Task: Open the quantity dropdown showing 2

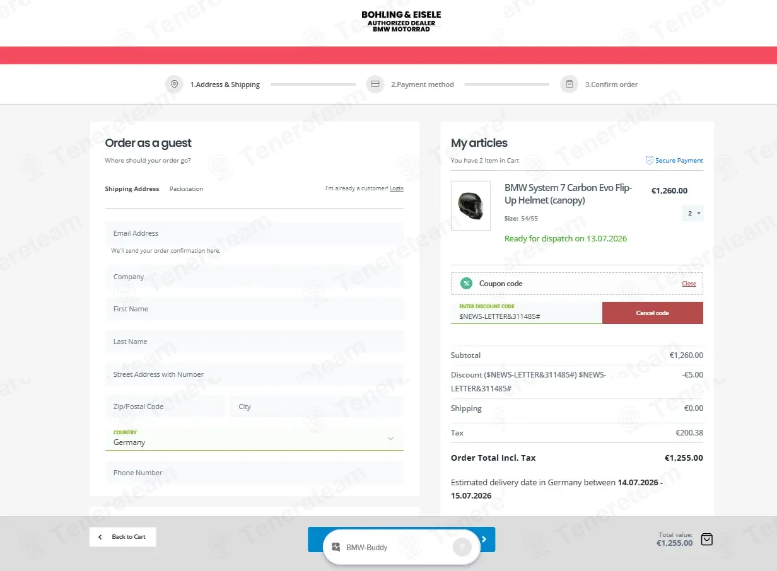Action: [x=693, y=214]
